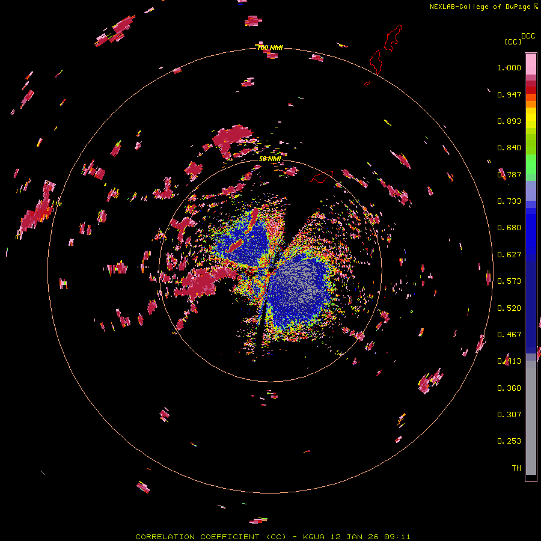Image resolution: width=541 pixels, height=541 pixels.
Task: Click the large red island outline at top right
Action: pyautogui.click(x=393, y=38)
